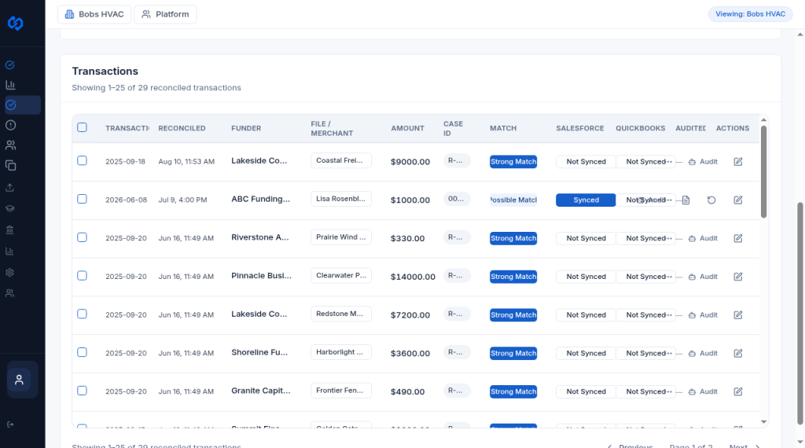Screen dimensions: 805x448
Task: Click Prairie Wind ... merchant file
Action: click(x=341, y=237)
